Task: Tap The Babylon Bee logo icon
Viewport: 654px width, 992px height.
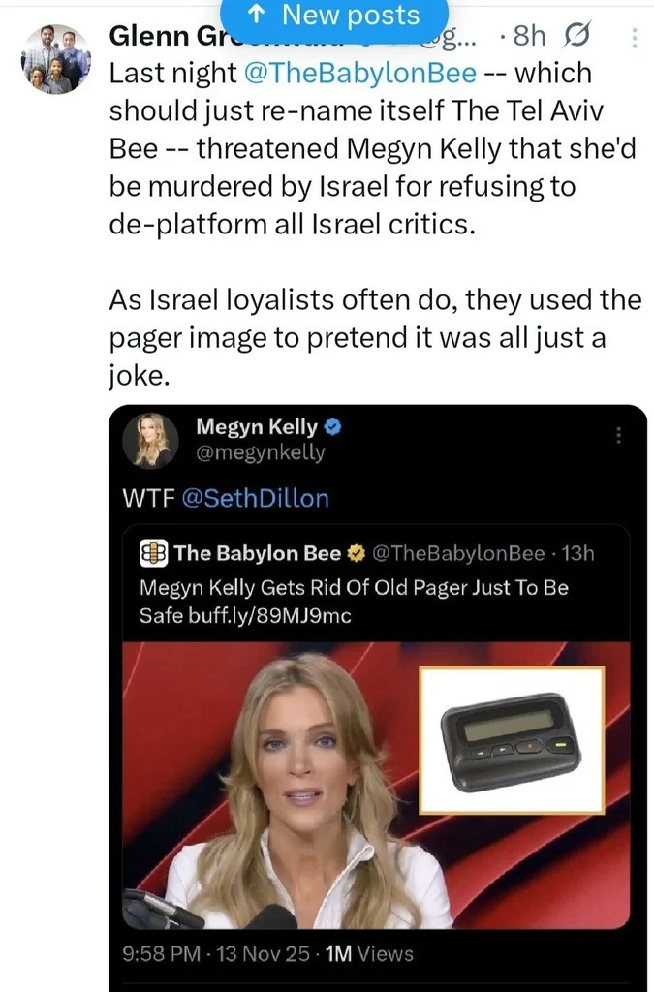Action: (154, 553)
